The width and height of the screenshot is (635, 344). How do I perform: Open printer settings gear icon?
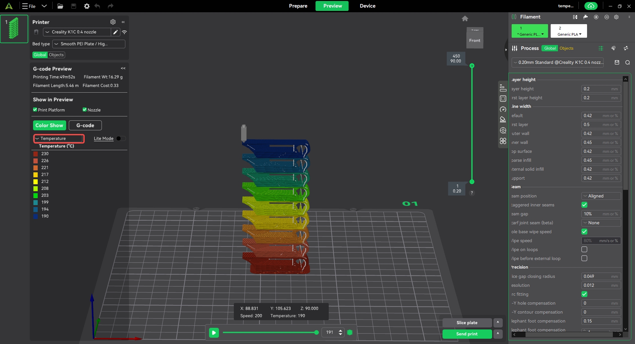point(113,22)
